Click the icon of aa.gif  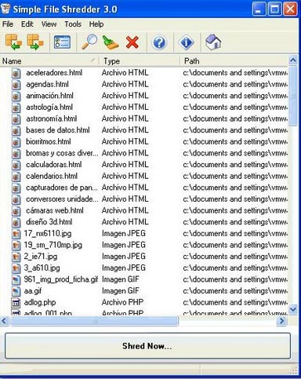[16, 291]
